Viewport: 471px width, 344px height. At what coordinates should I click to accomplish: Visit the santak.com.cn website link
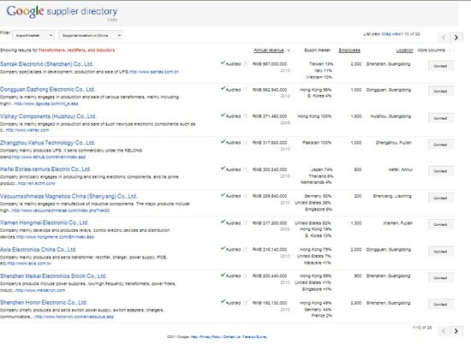coord(154,72)
